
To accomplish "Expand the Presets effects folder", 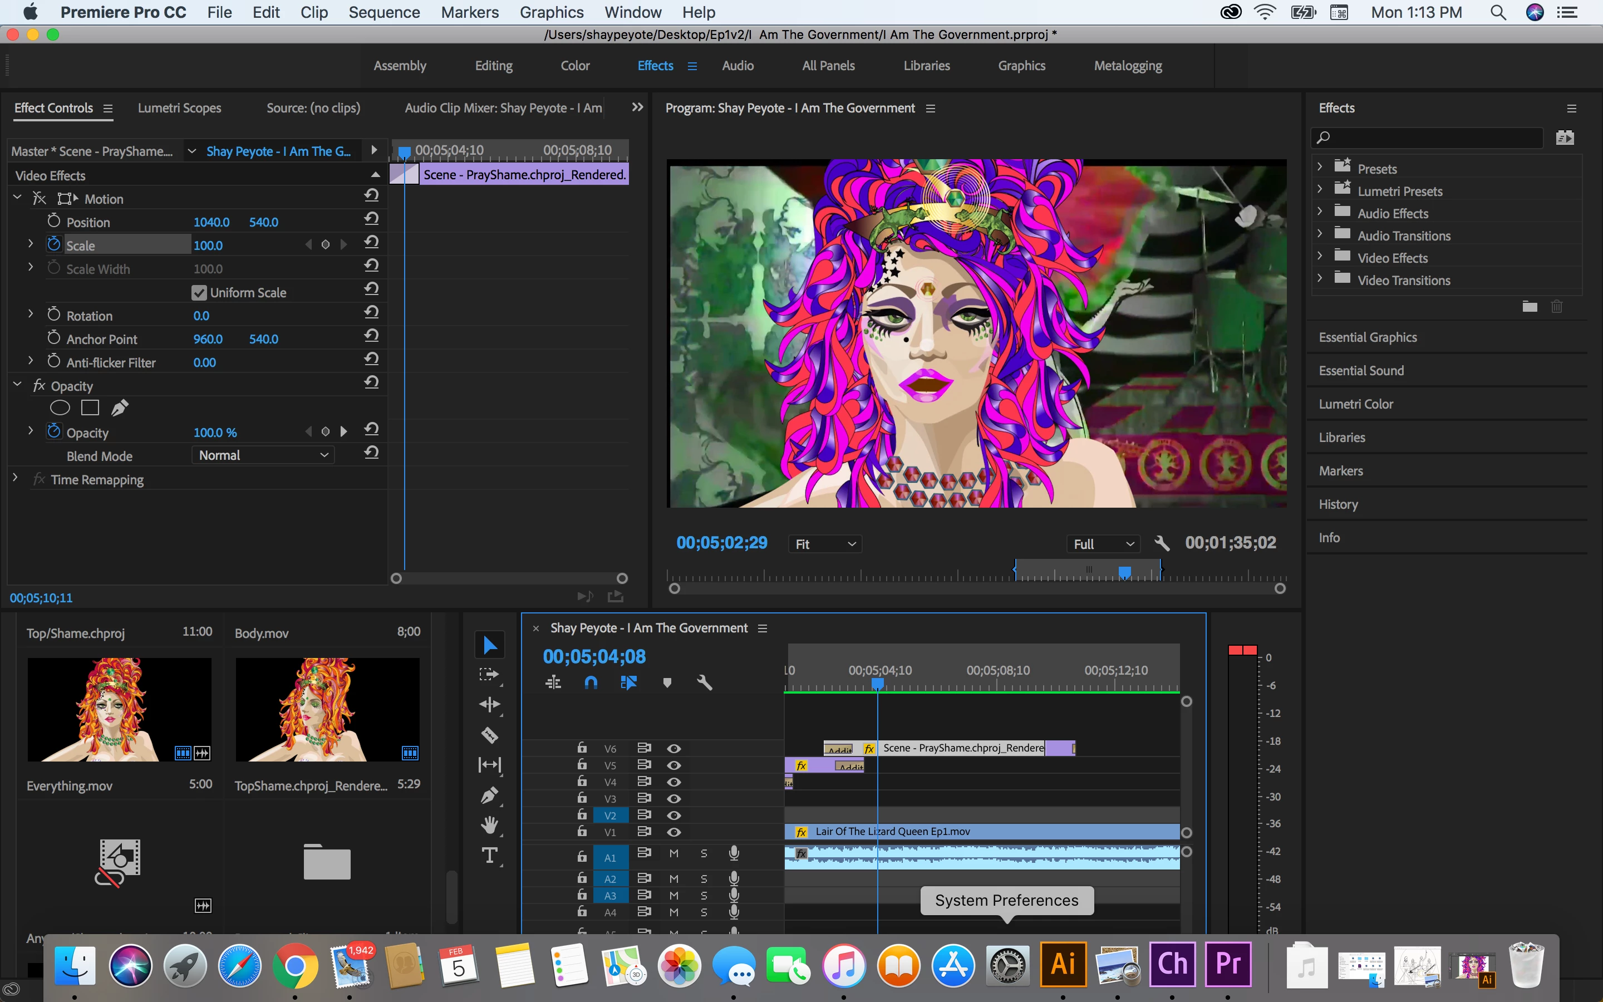I will click(x=1320, y=167).
